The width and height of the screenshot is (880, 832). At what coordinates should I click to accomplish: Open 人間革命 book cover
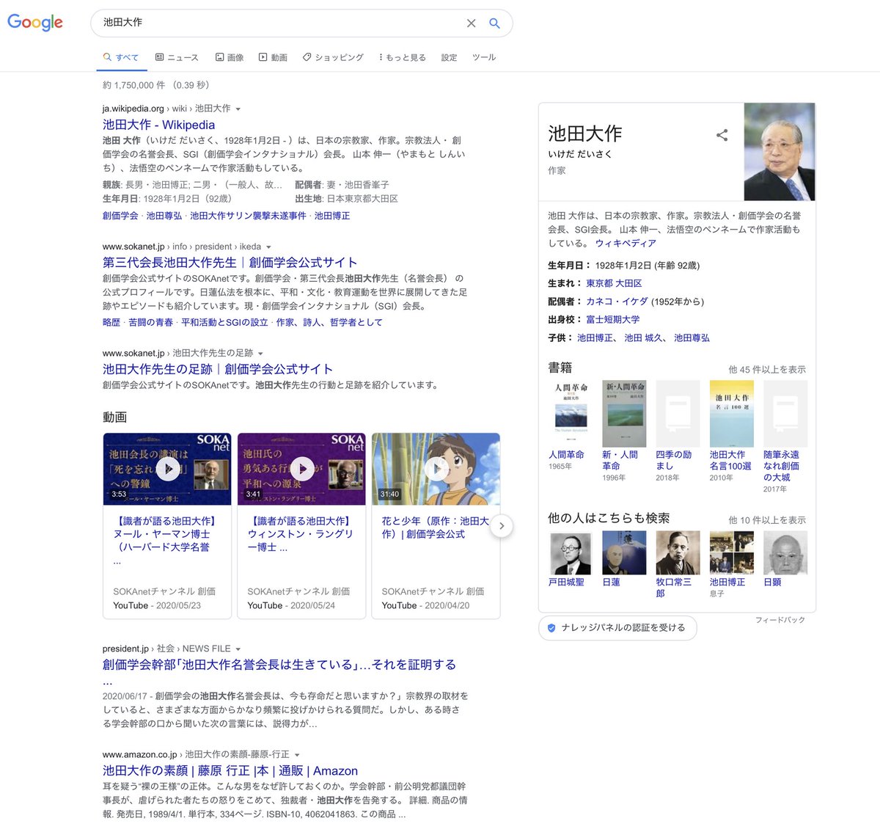point(571,414)
